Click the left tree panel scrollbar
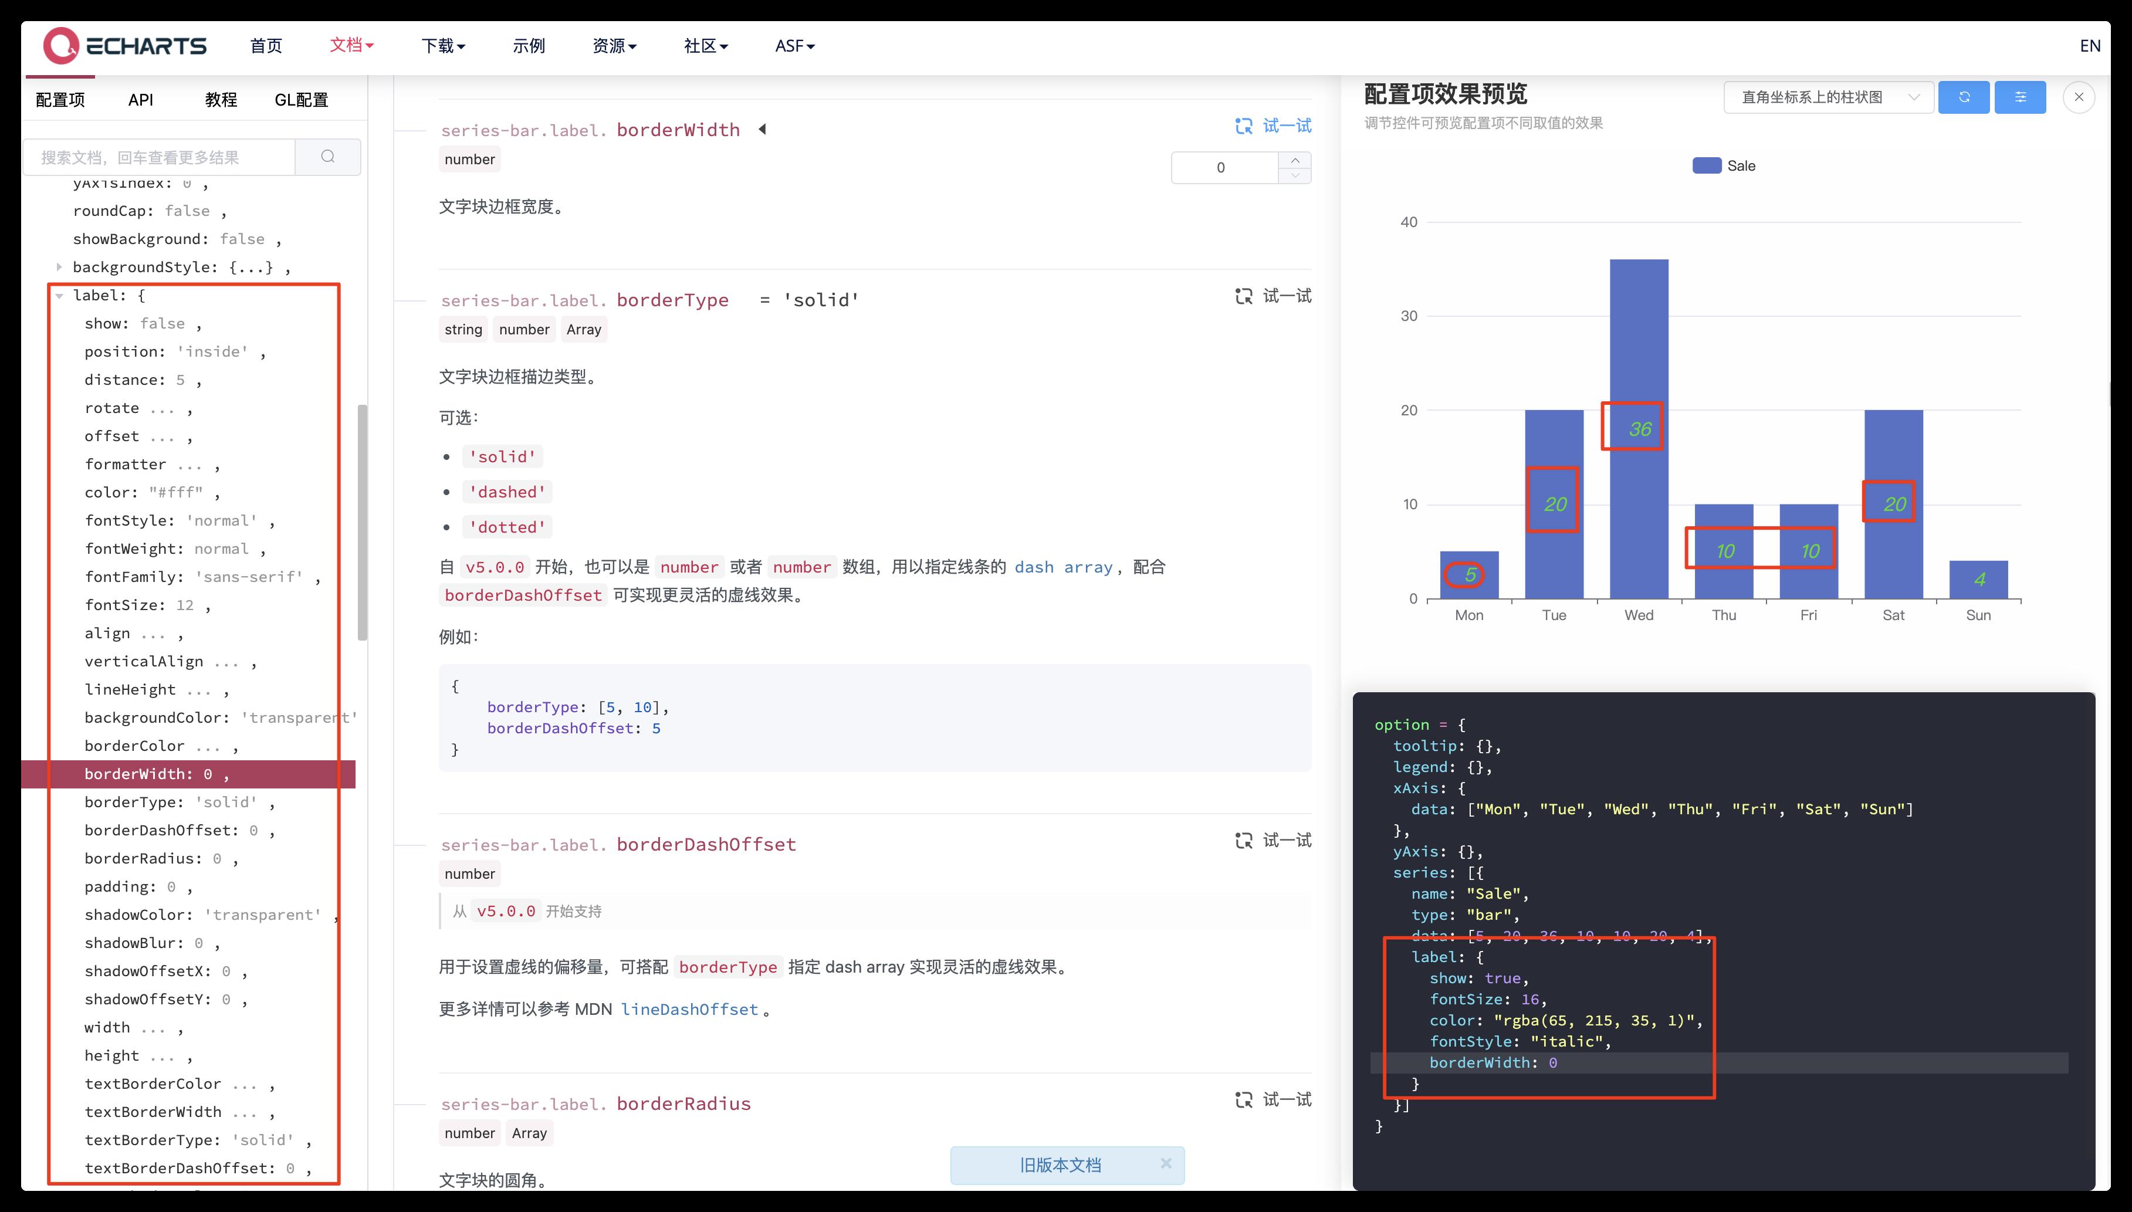 (x=361, y=523)
